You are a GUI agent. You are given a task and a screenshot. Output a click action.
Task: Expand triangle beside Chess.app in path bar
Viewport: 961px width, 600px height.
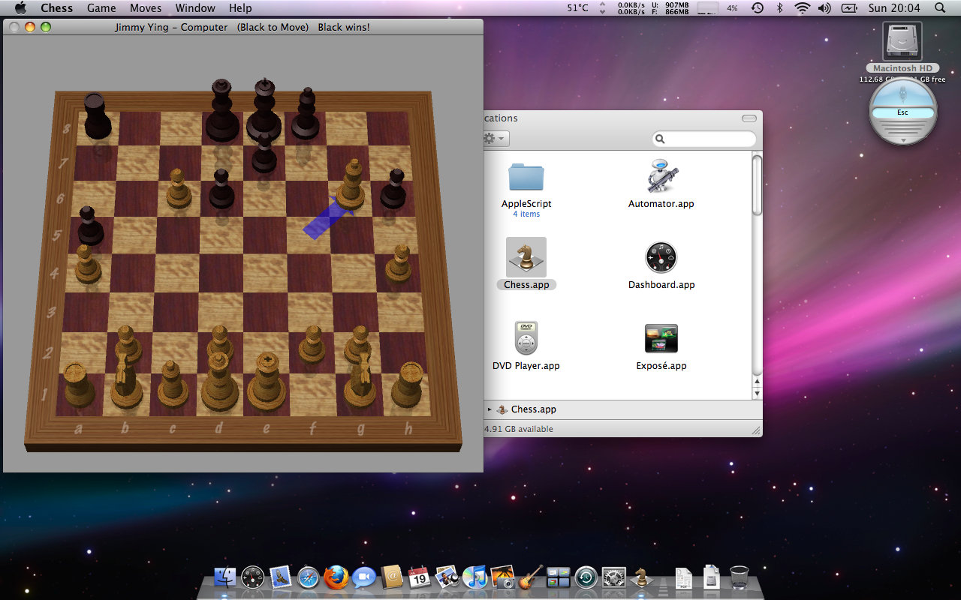490,409
